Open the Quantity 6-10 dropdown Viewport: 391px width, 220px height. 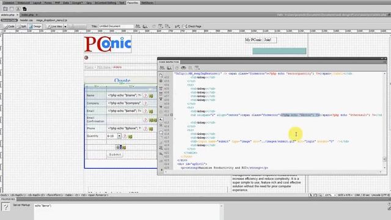tap(119, 136)
